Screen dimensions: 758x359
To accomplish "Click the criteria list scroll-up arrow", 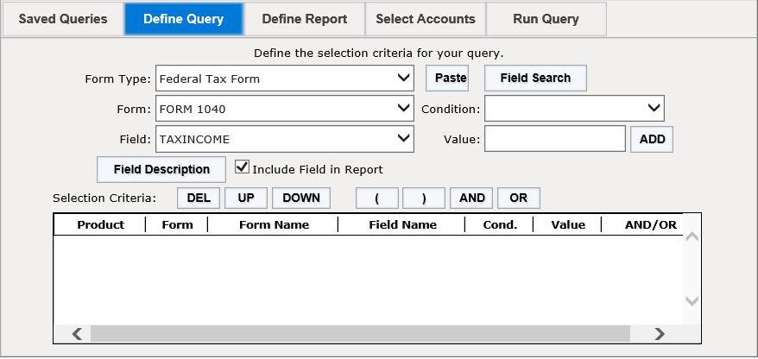I will (x=692, y=237).
